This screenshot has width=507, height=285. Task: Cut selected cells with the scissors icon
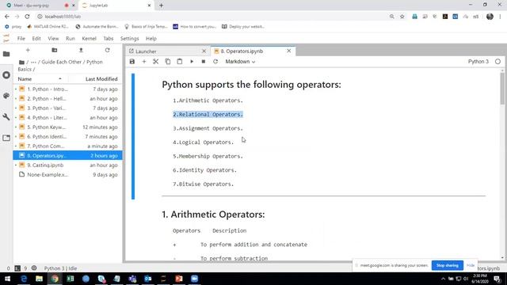point(155,62)
